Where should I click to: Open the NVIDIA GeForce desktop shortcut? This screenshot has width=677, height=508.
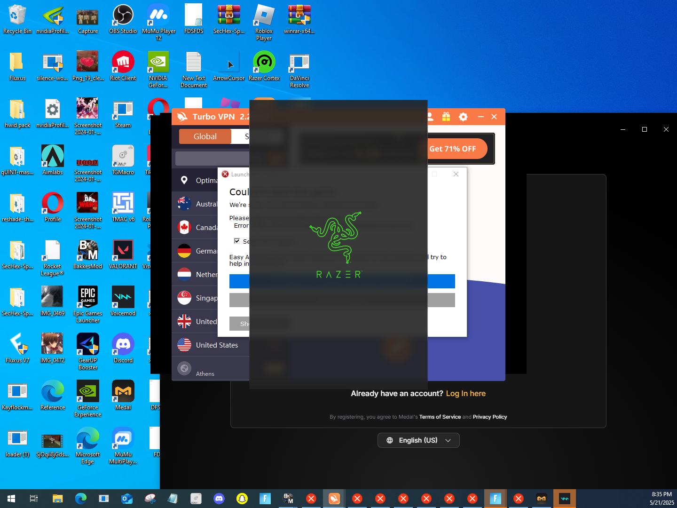158,70
